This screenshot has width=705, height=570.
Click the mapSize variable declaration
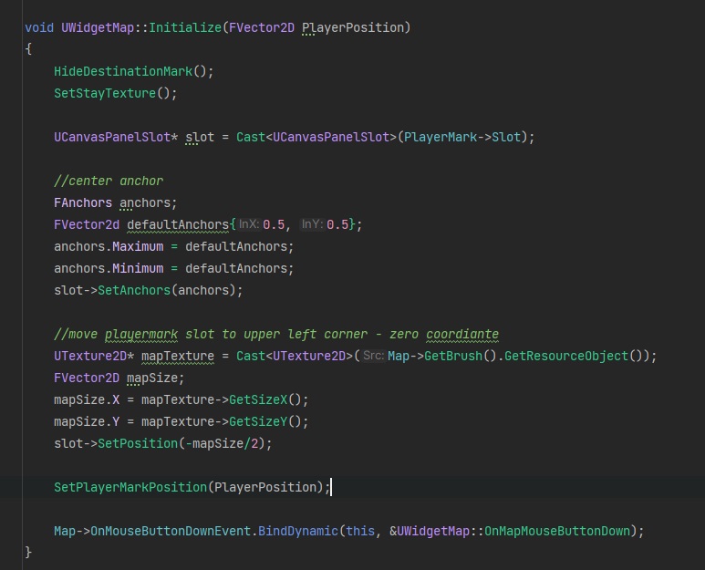152,378
